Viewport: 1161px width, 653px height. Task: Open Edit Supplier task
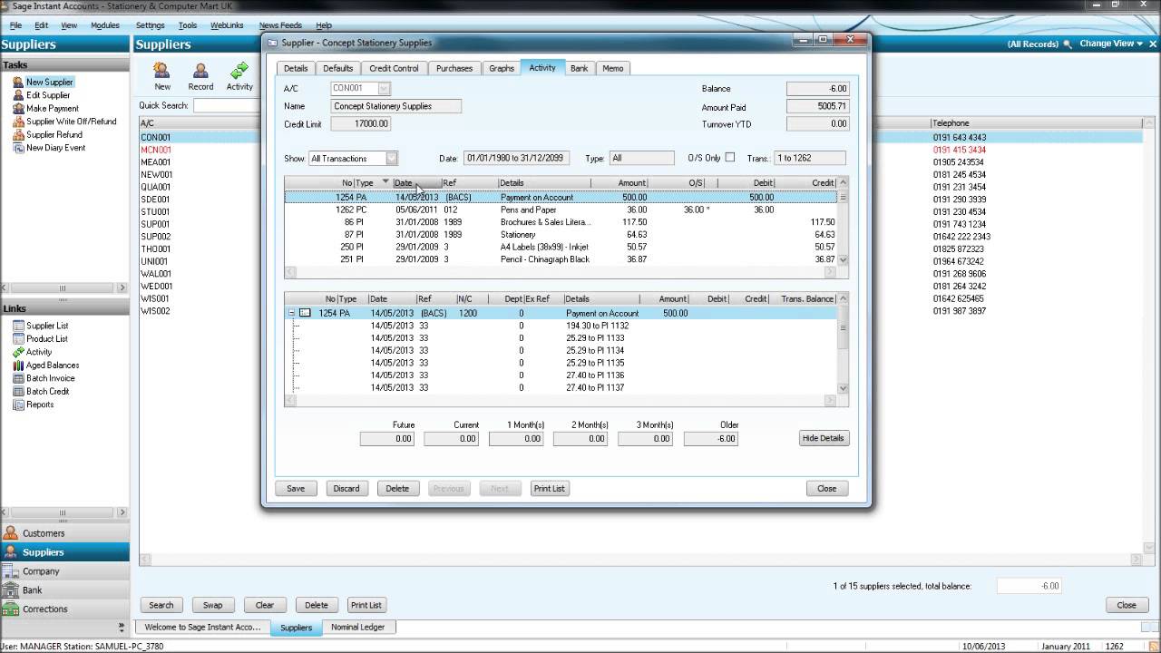tap(48, 95)
